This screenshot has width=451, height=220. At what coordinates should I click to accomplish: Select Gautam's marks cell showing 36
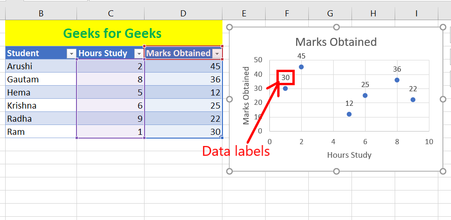pos(183,79)
